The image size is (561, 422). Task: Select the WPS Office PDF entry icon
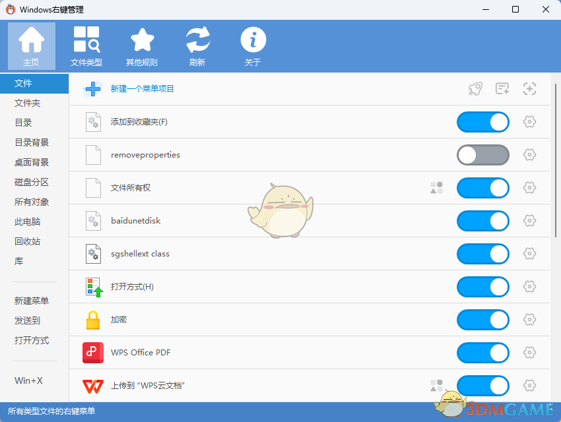tap(92, 353)
